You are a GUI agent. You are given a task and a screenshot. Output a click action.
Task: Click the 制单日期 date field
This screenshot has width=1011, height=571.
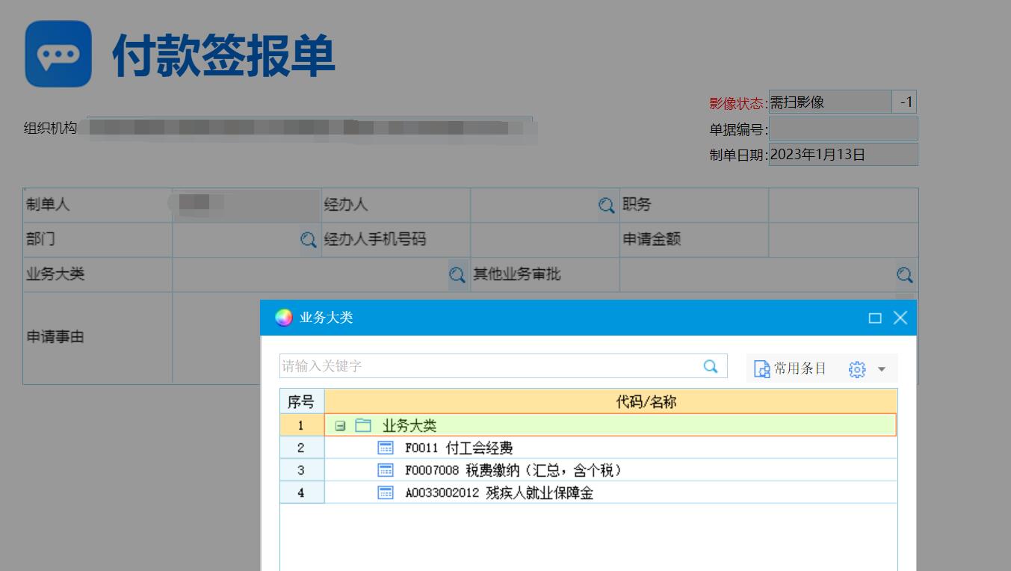[842, 155]
